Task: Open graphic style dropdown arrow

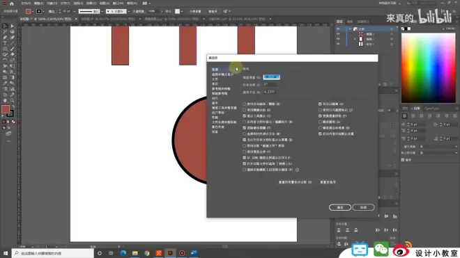Action: click(x=182, y=11)
